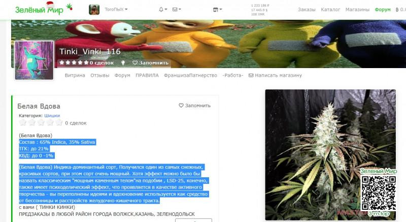Click the user avatar in top bar

pyautogui.click(x=94, y=10)
